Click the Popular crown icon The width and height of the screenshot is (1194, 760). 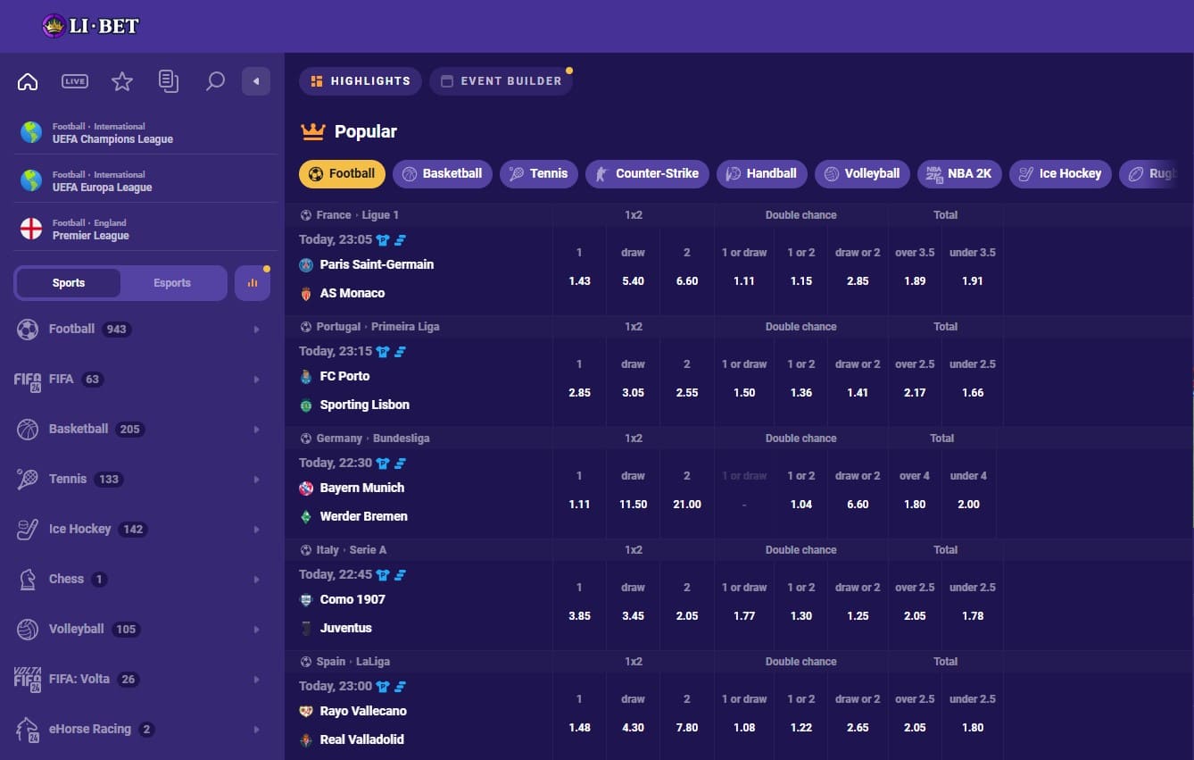pos(313,131)
